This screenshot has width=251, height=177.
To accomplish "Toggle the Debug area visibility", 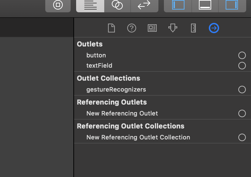I will point(205,5).
